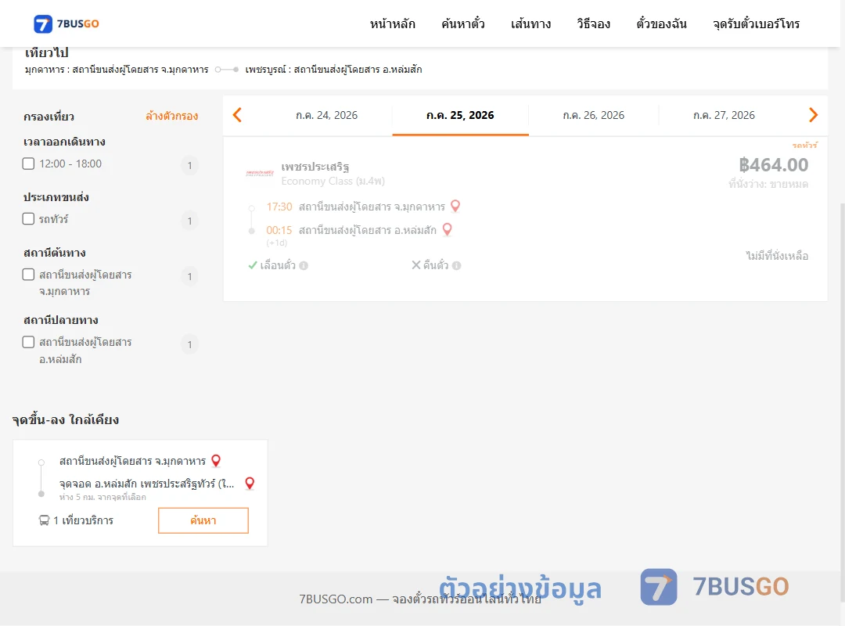Viewport: 845px width, 626px height.
Task: Click the 17:30 departure time
Action: pyautogui.click(x=279, y=207)
